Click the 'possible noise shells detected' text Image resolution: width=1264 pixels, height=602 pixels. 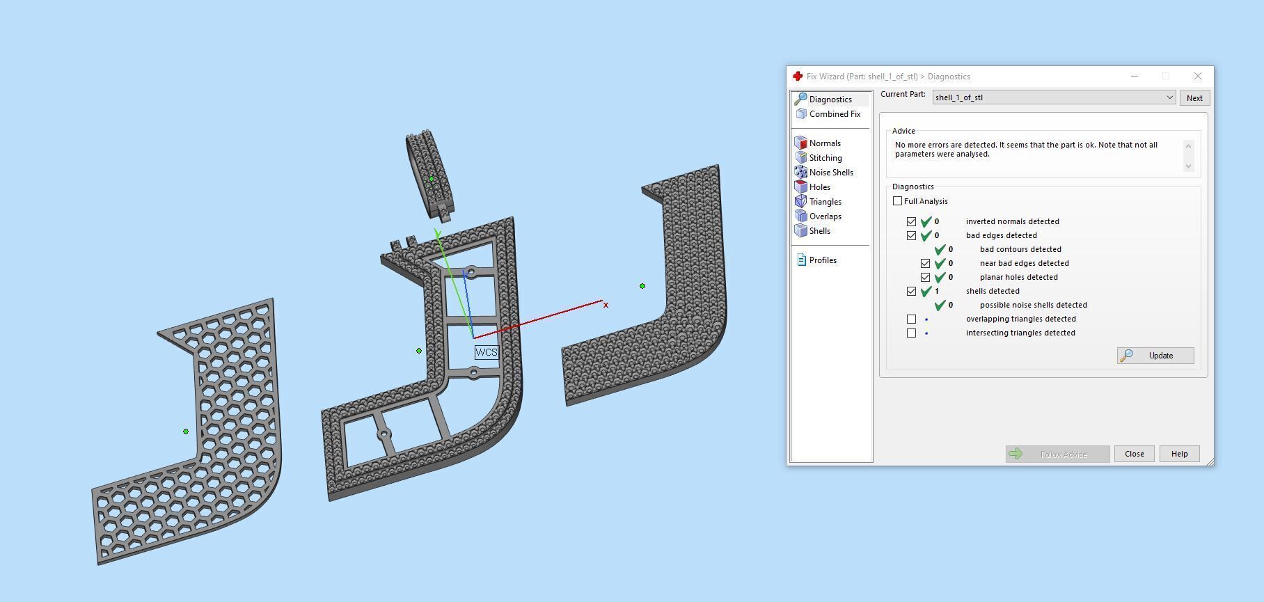point(1033,305)
